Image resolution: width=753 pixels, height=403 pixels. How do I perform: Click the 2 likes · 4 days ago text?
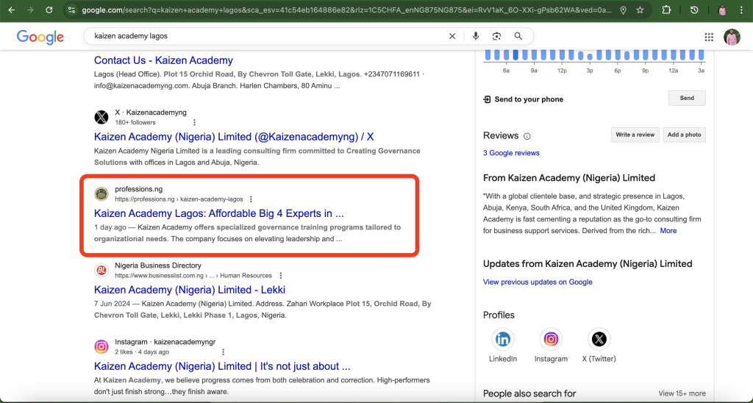coord(142,352)
